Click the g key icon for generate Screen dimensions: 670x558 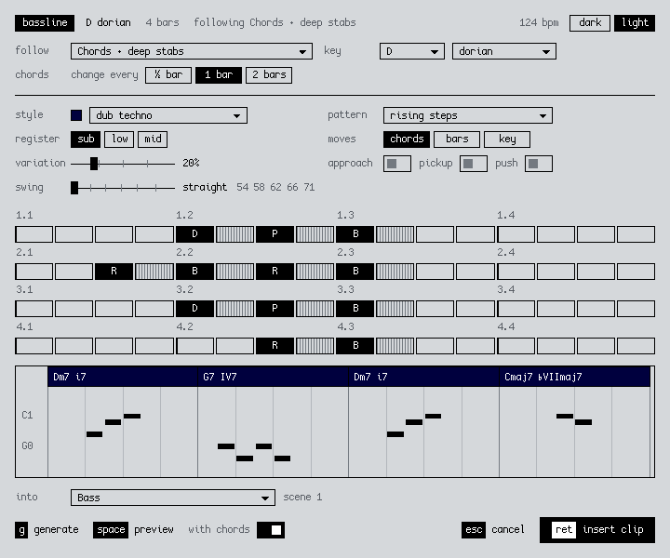[21, 530]
